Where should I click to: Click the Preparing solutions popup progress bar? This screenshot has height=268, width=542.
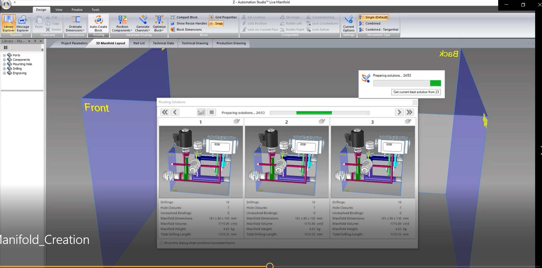click(x=407, y=83)
